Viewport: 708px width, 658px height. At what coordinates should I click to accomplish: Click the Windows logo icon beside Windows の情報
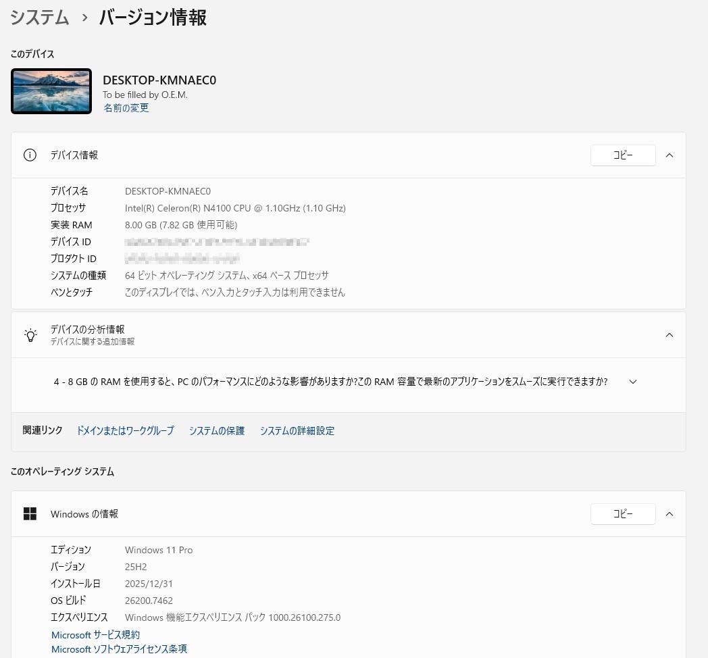coord(30,513)
